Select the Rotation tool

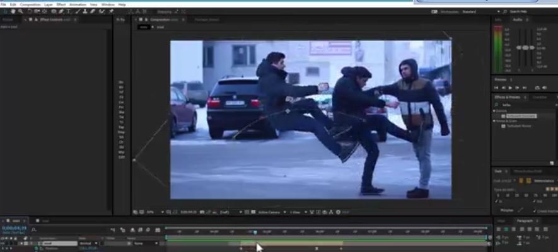[x=30, y=11]
